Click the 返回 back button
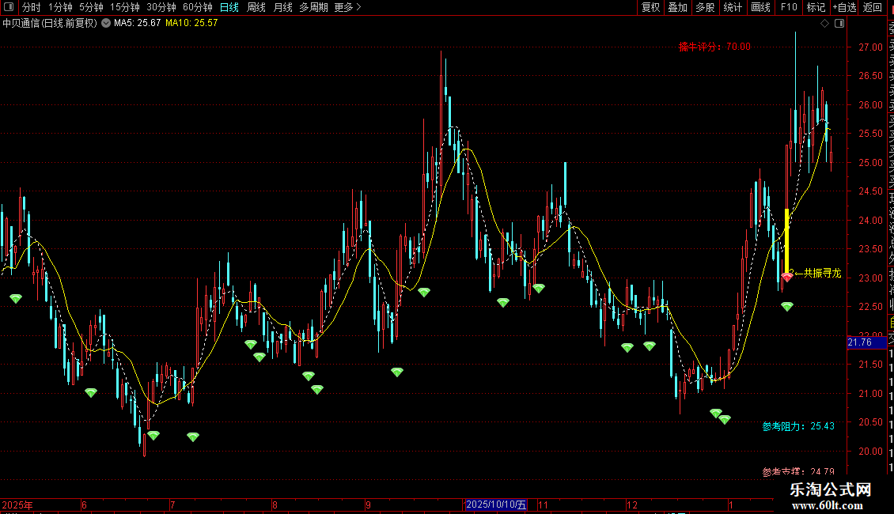The width and height of the screenshot is (894, 514). pyautogui.click(x=873, y=7)
